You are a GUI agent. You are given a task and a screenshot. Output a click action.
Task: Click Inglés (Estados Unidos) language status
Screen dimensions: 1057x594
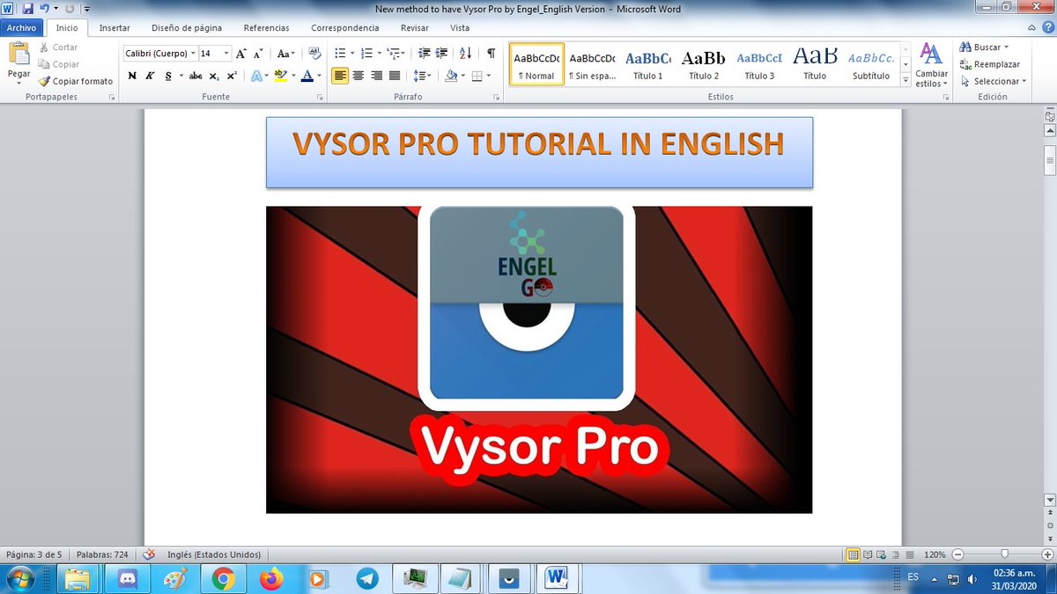(214, 554)
